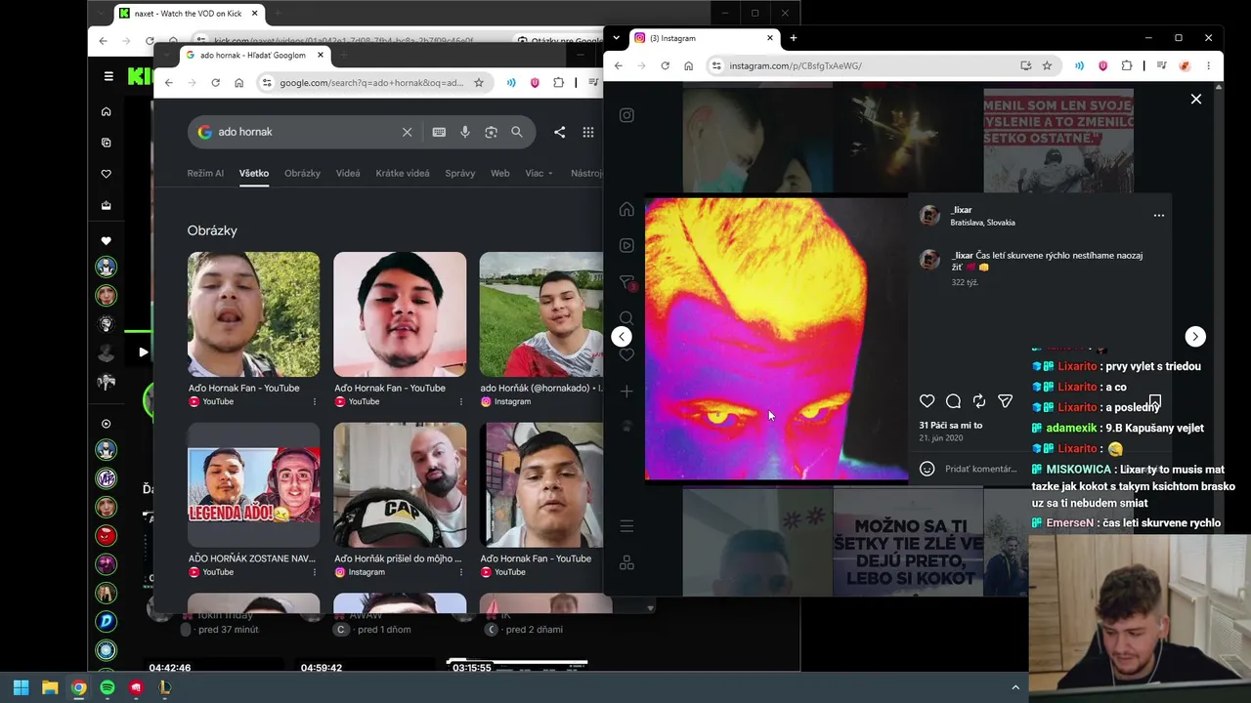Open the Google on-screen keyboard input tool
Screen dimensions: 1251x703
pyautogui.click(x=440, y=132)
